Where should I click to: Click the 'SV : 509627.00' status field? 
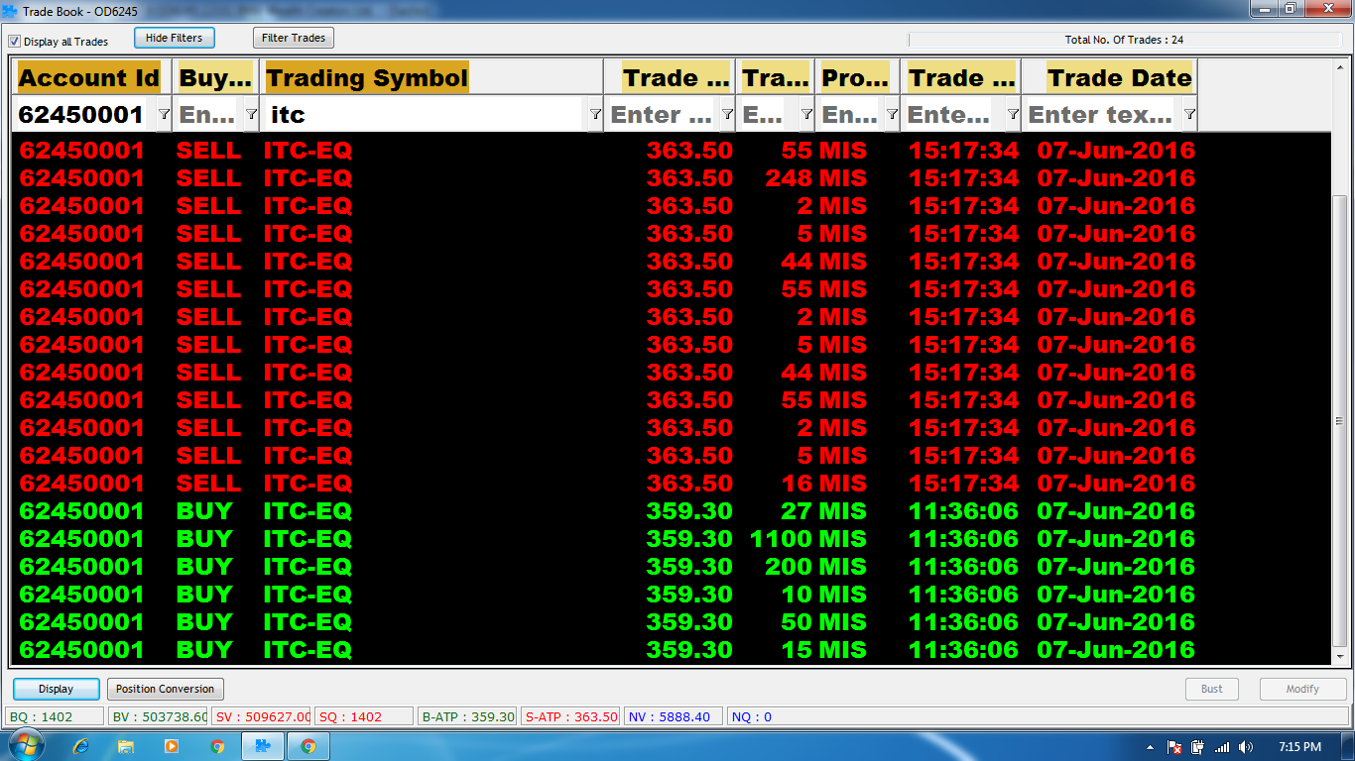262,716
